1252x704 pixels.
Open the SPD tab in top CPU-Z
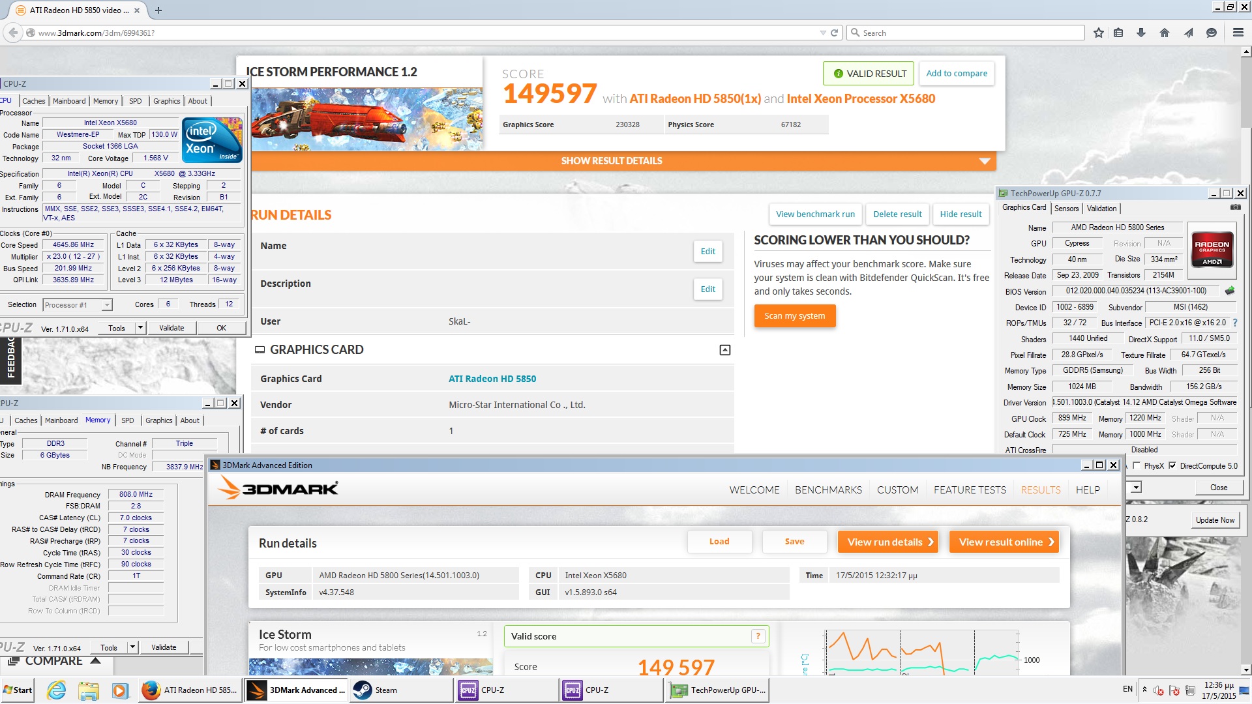[x=135, y=101]
